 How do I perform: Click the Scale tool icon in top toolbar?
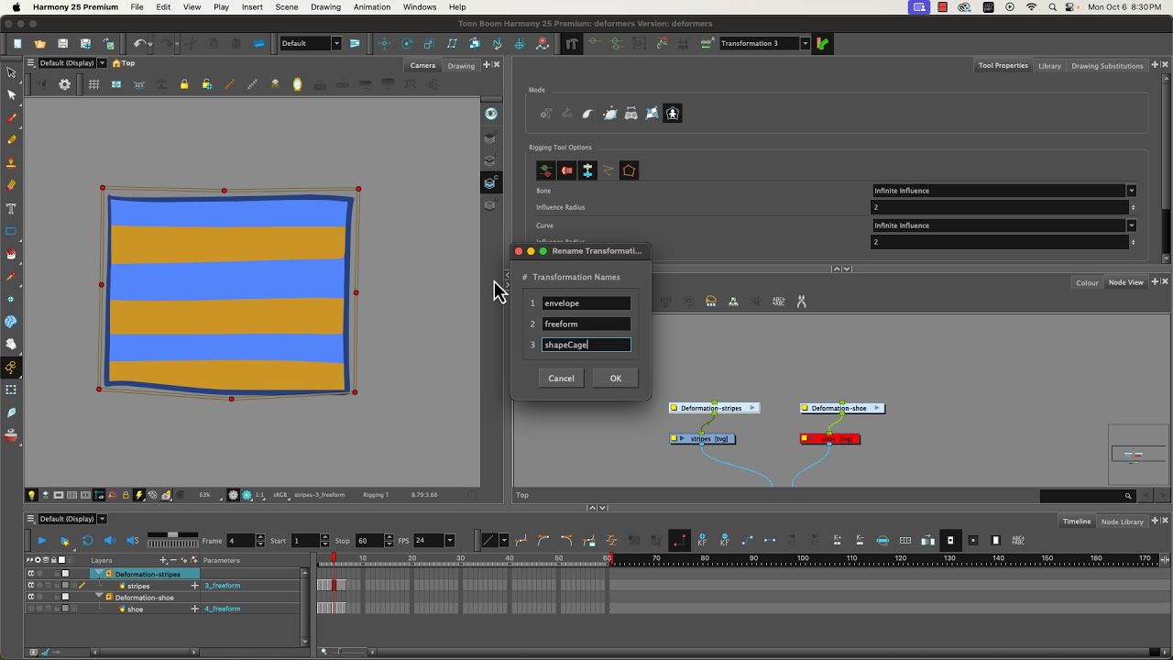[429, 43]
